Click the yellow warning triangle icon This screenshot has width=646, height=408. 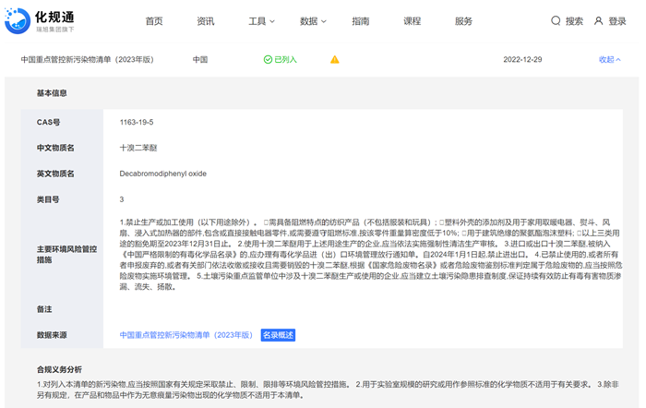335,60
